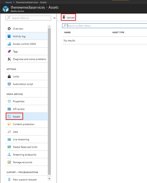The width and height of the screenshot is (147, 183).
Task: Go to Properties under Media Services
Action: pyautogui.click(x=27, y=101)
